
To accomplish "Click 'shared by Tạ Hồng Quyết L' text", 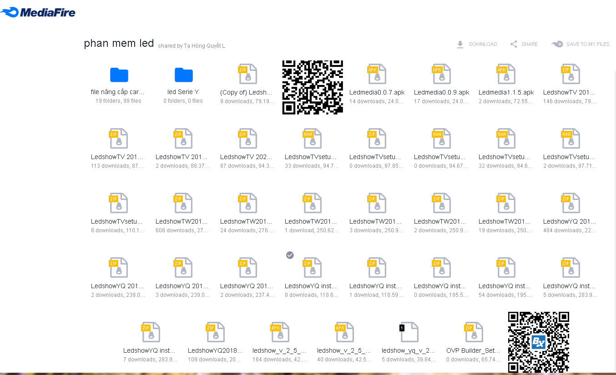I will tap(192, 46).
